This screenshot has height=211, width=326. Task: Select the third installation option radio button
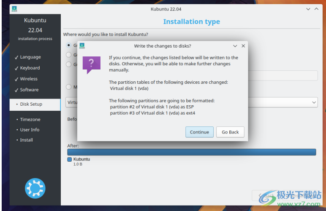tap(68, 64)
